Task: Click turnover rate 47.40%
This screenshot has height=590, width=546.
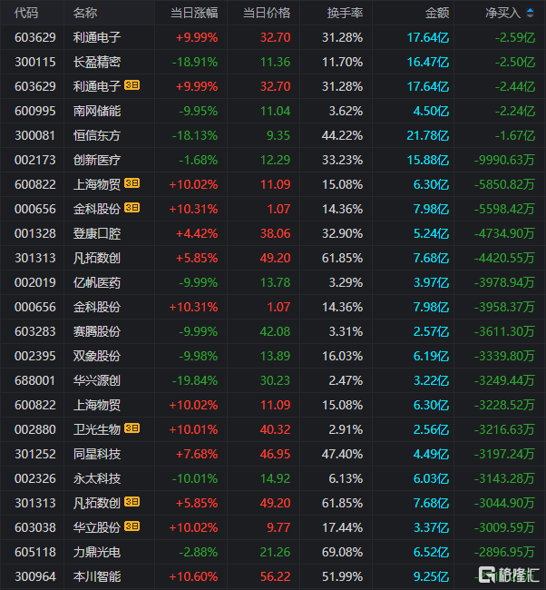Action: point(342,454)
